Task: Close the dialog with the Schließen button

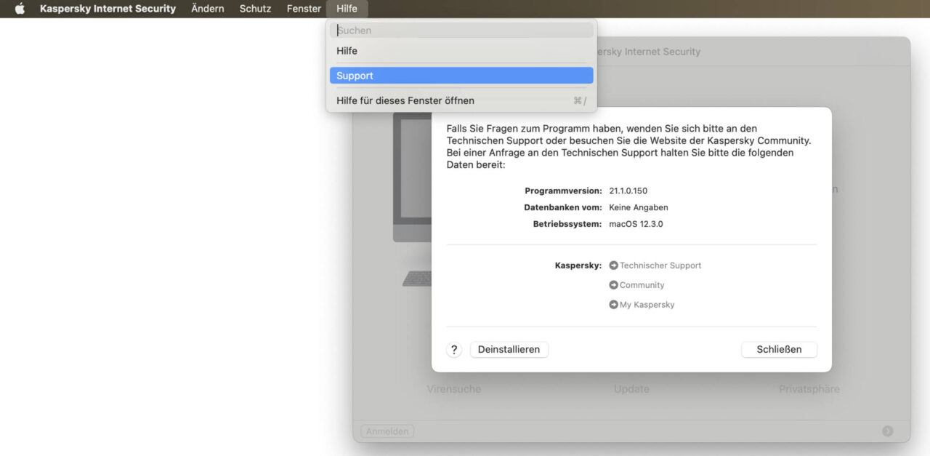Action: click(x=779, y=349)
